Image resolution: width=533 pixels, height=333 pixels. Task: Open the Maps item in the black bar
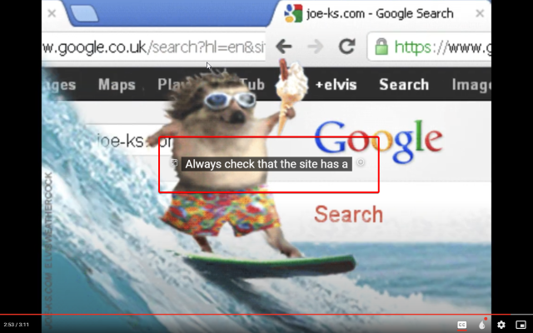(117, 85)
